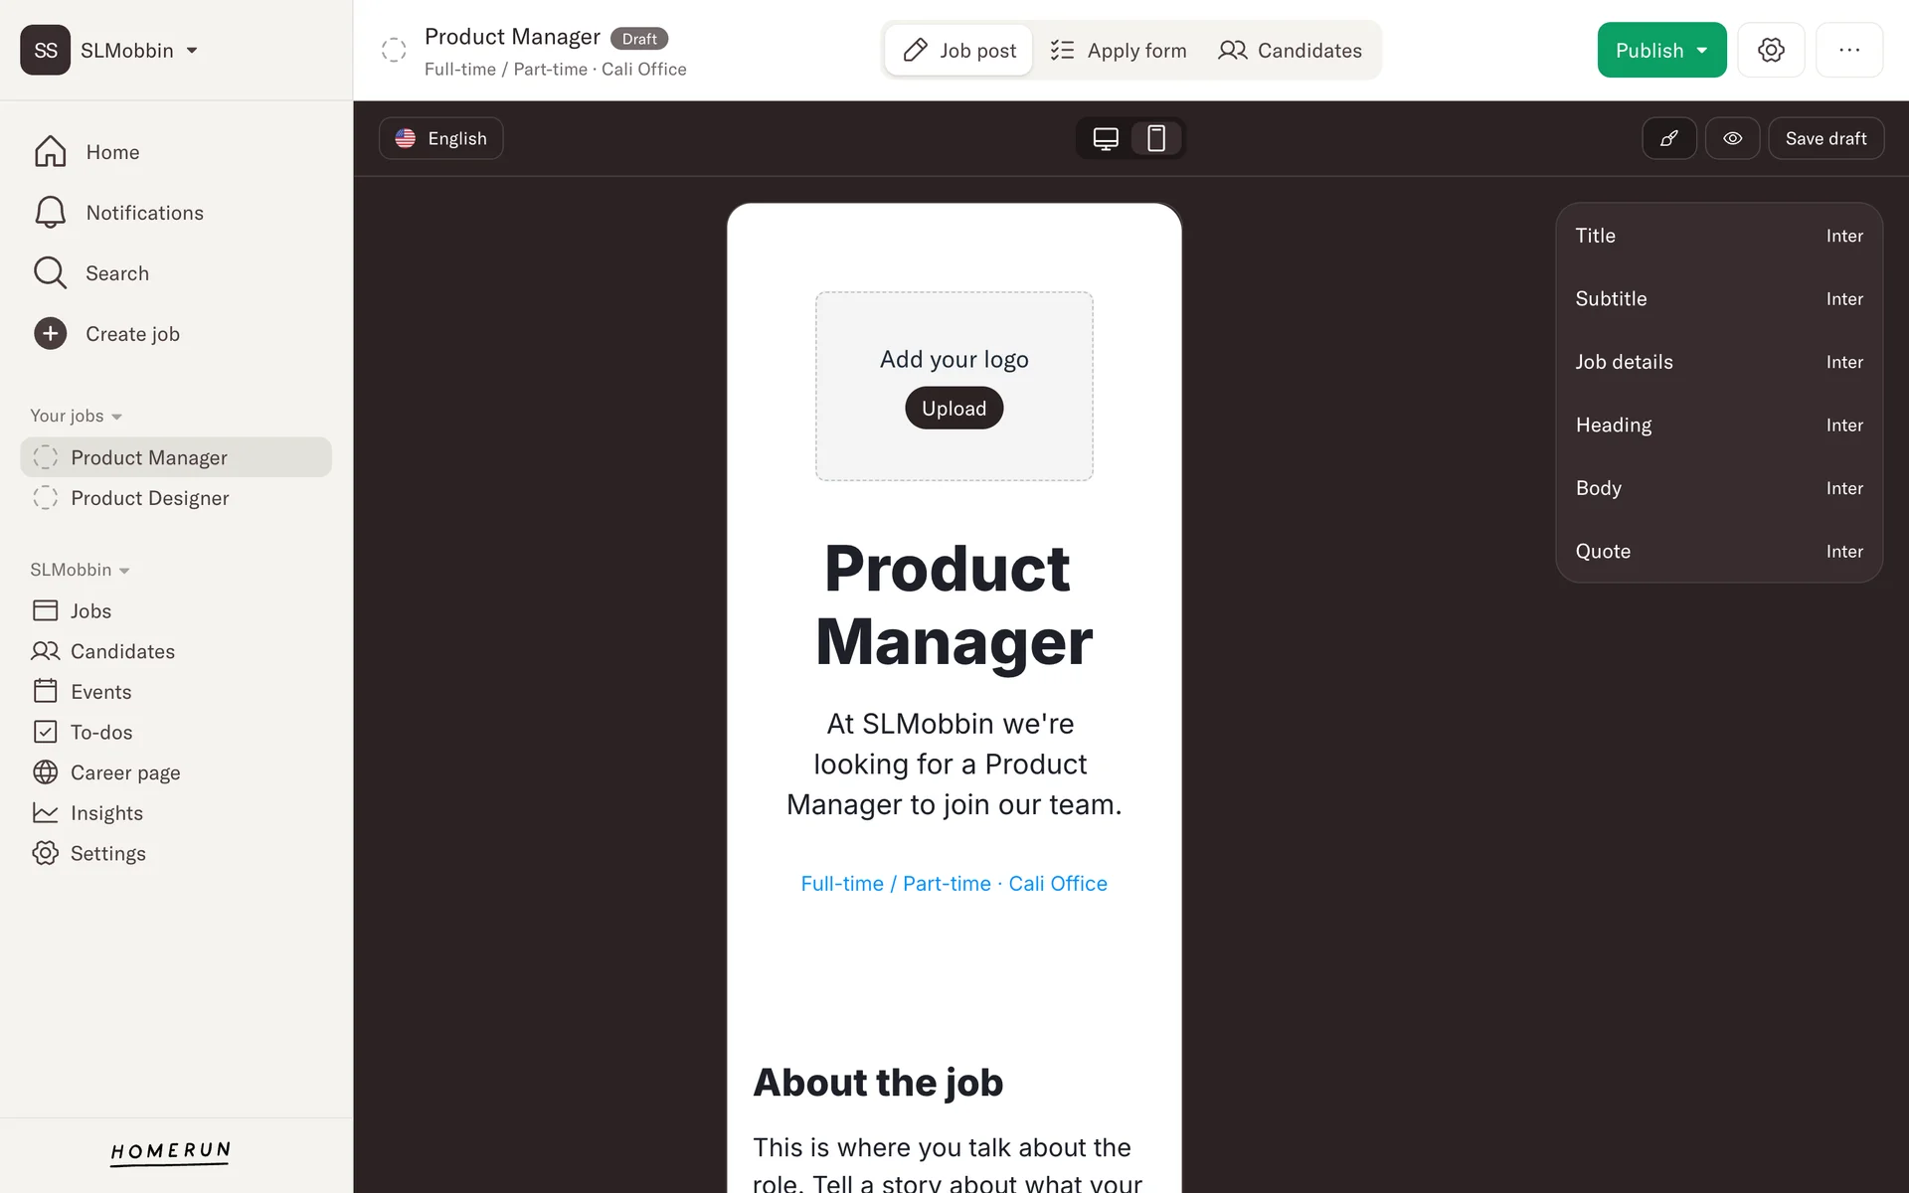This screenshot has height=1193, width=1909.
Task: Switch to mobile preview mode
Action: (x=1156, y=138)
